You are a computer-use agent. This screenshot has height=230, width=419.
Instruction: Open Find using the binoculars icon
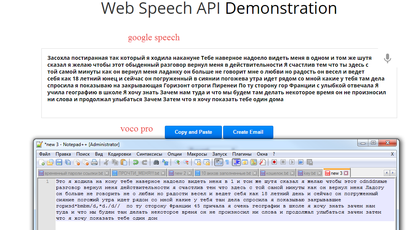(156, 162)
